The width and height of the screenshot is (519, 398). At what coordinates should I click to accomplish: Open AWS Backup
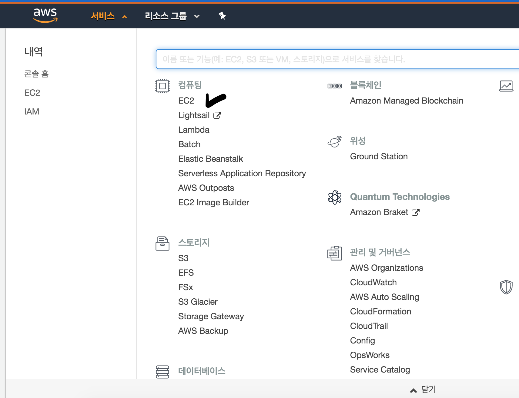[x=203, y=331]
